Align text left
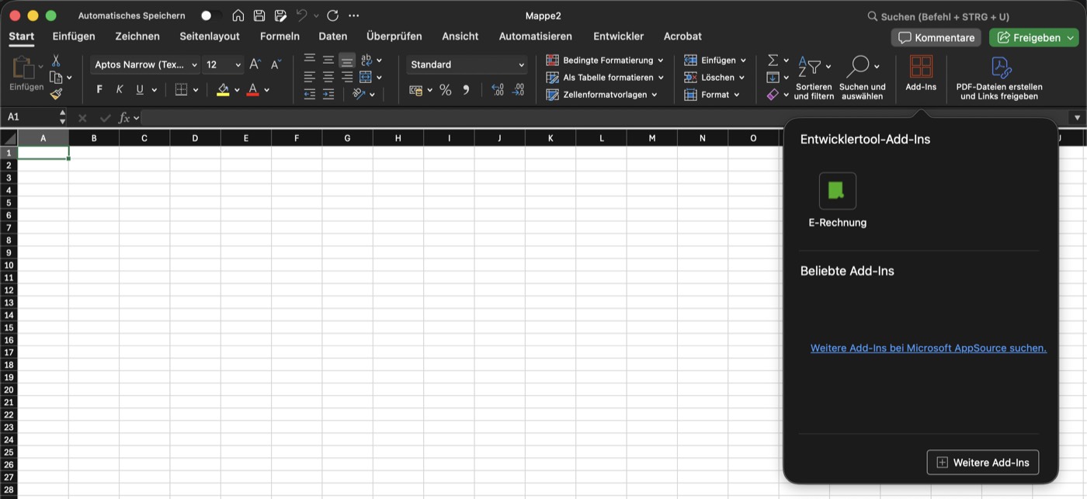Image resolution: width=1087 pixels, height=499 pixels. [310, 77]
